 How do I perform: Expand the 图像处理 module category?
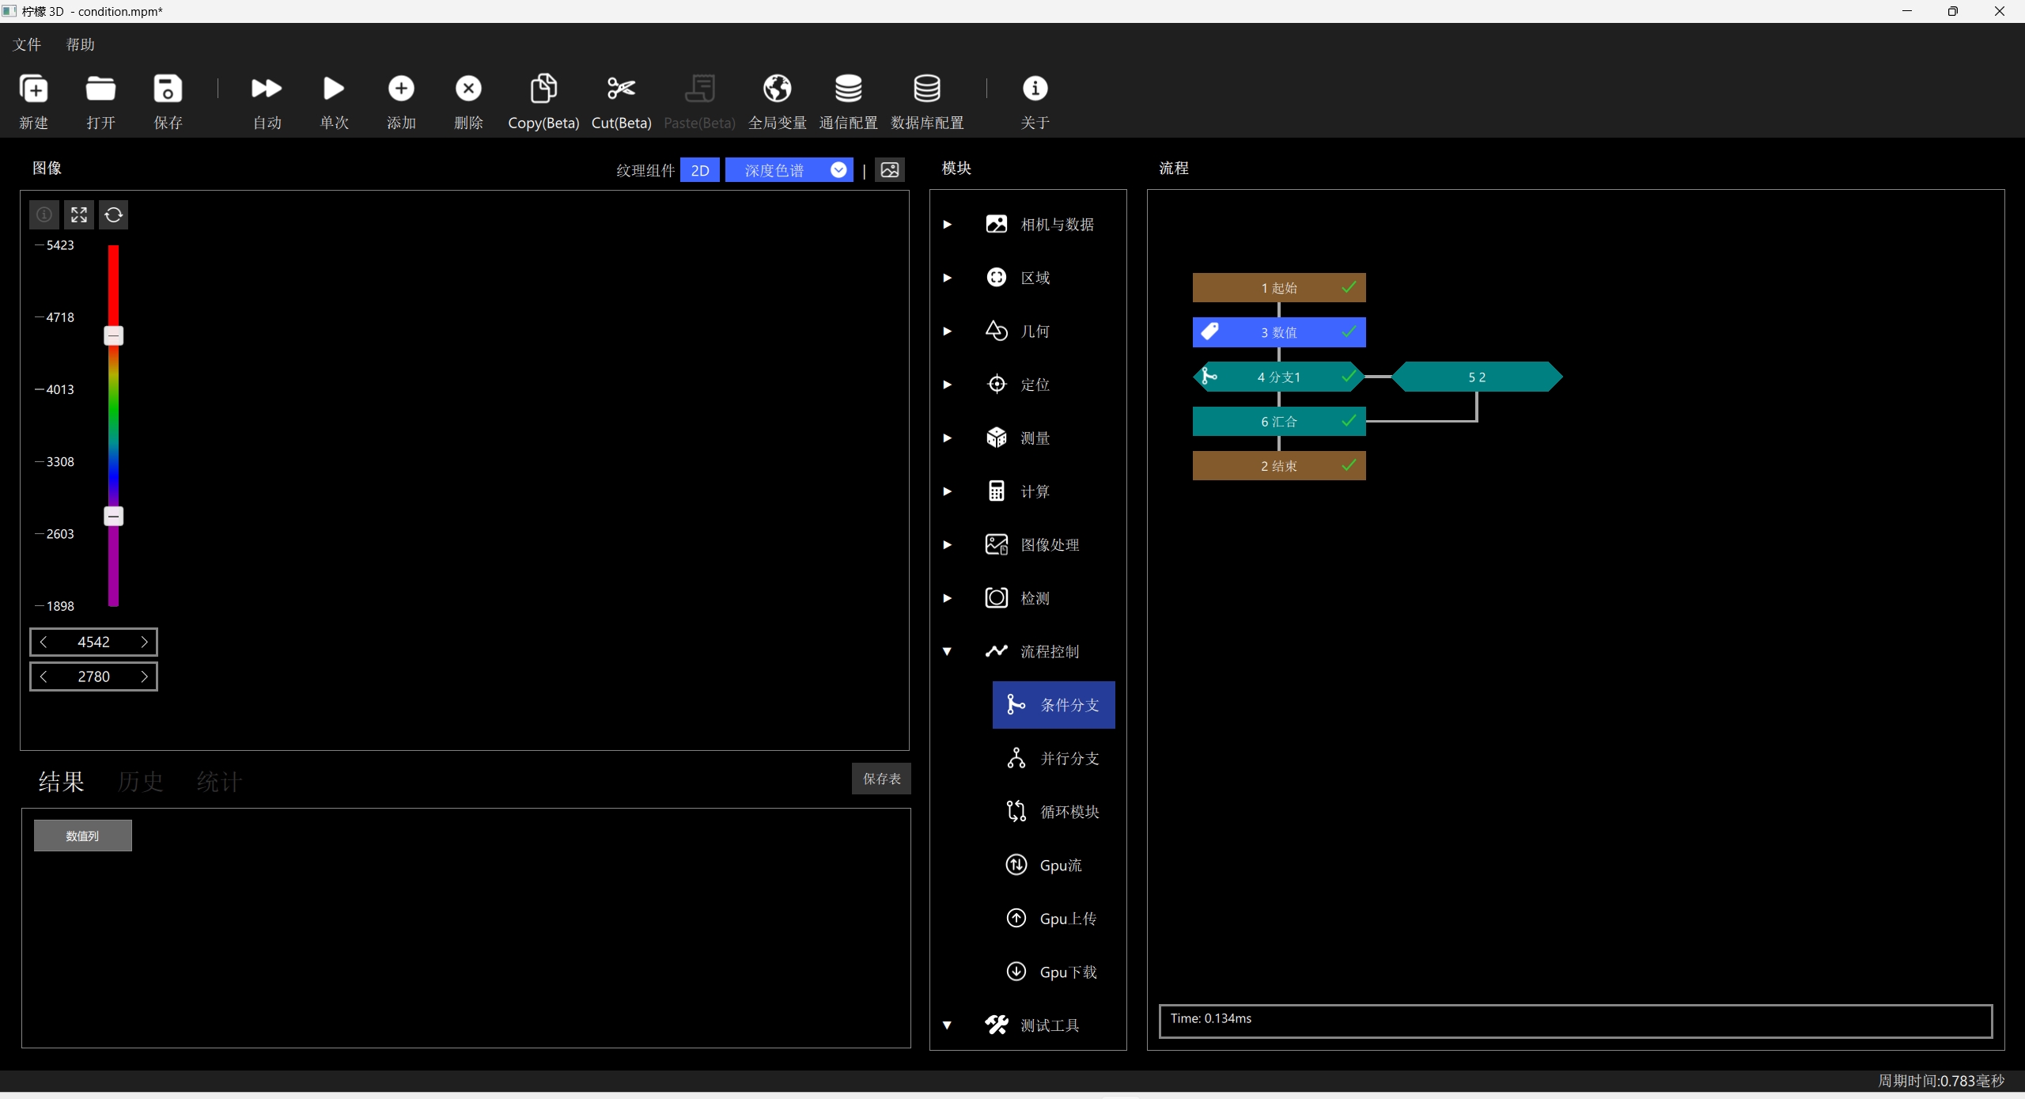coord(947,545)
